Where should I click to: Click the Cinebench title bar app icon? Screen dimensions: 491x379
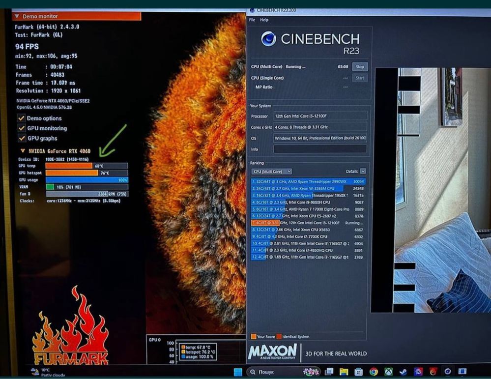pyautogui.click(x=253, y=10)
